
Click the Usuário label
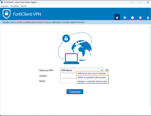tap(43, 76)
